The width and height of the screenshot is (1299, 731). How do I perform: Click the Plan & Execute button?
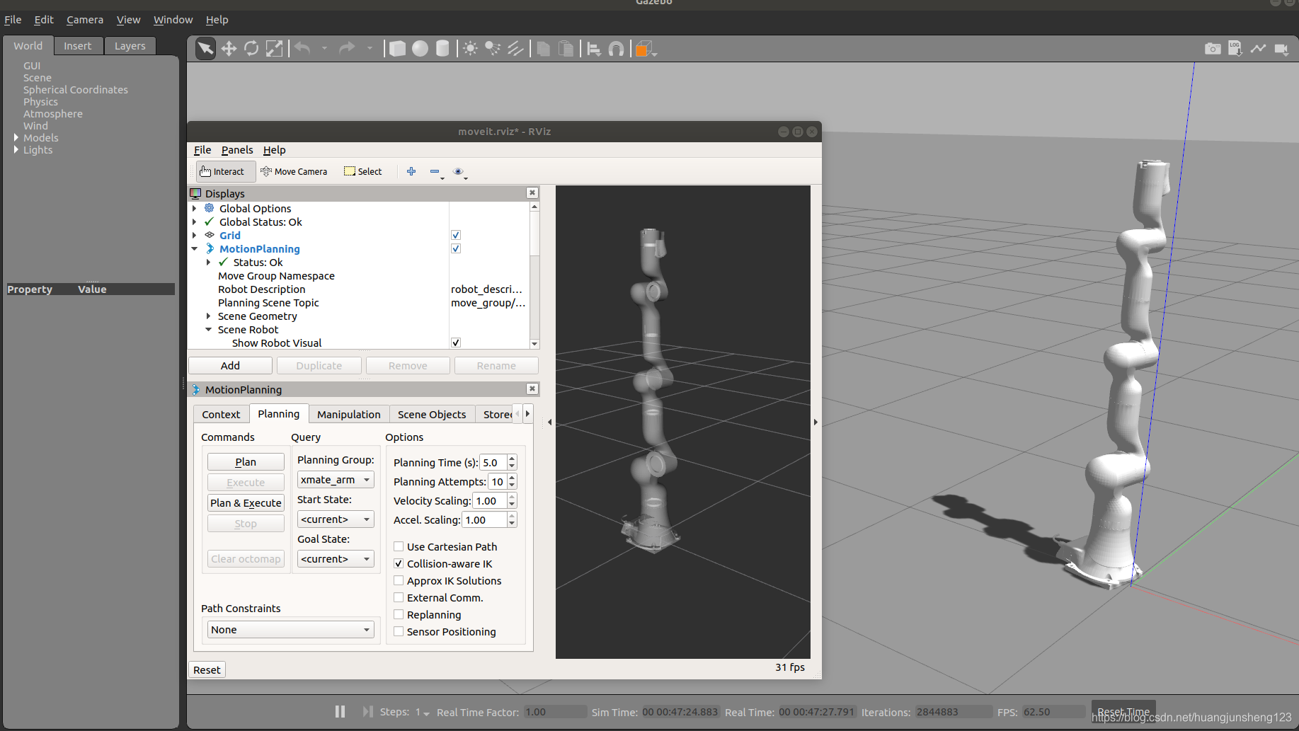(x=246, y=503)
